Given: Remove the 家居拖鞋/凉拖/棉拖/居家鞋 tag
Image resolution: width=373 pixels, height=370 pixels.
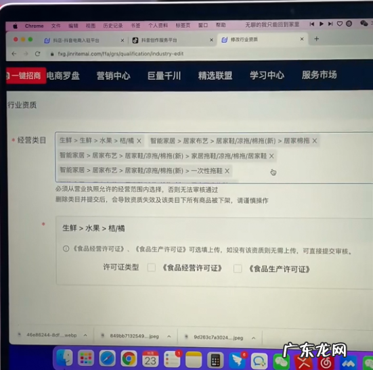Looking at the screenshot, I should point(271,156).
